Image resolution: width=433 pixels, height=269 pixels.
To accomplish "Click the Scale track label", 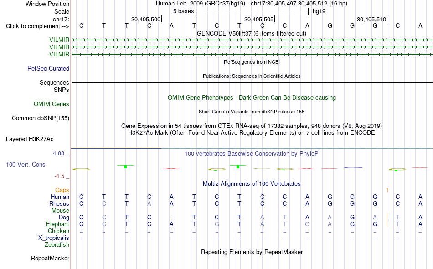I will [62, 11].
